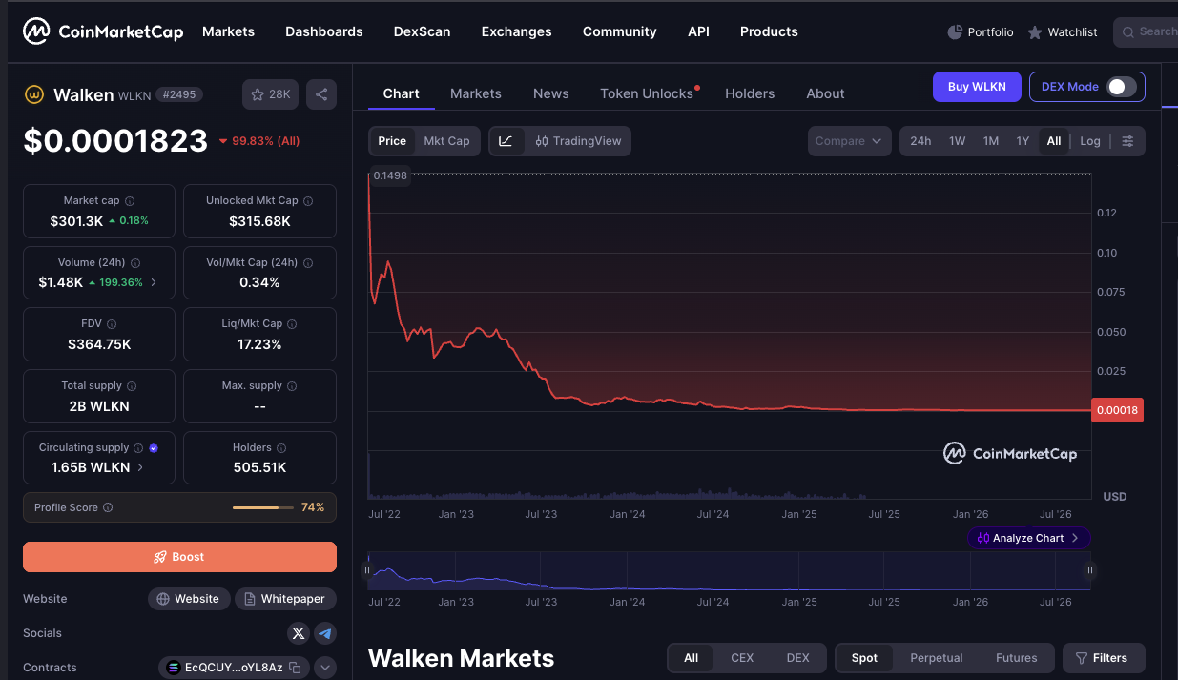Viewport: 1178px width, 680px height.
Task: Click the Walken coin logo icon
Action: tap(33, 94)
